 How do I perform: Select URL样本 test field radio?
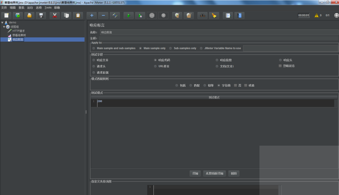click(x=156, y=66)
